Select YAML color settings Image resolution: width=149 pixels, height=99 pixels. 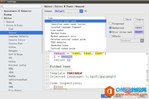pyautogui.click(x=11, y=87)
